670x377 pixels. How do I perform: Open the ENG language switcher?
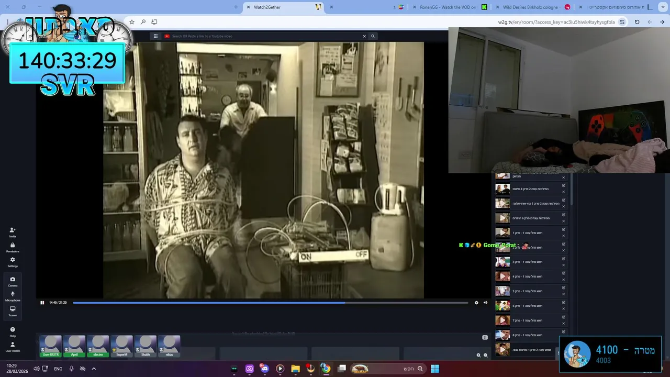click(58, 369)
